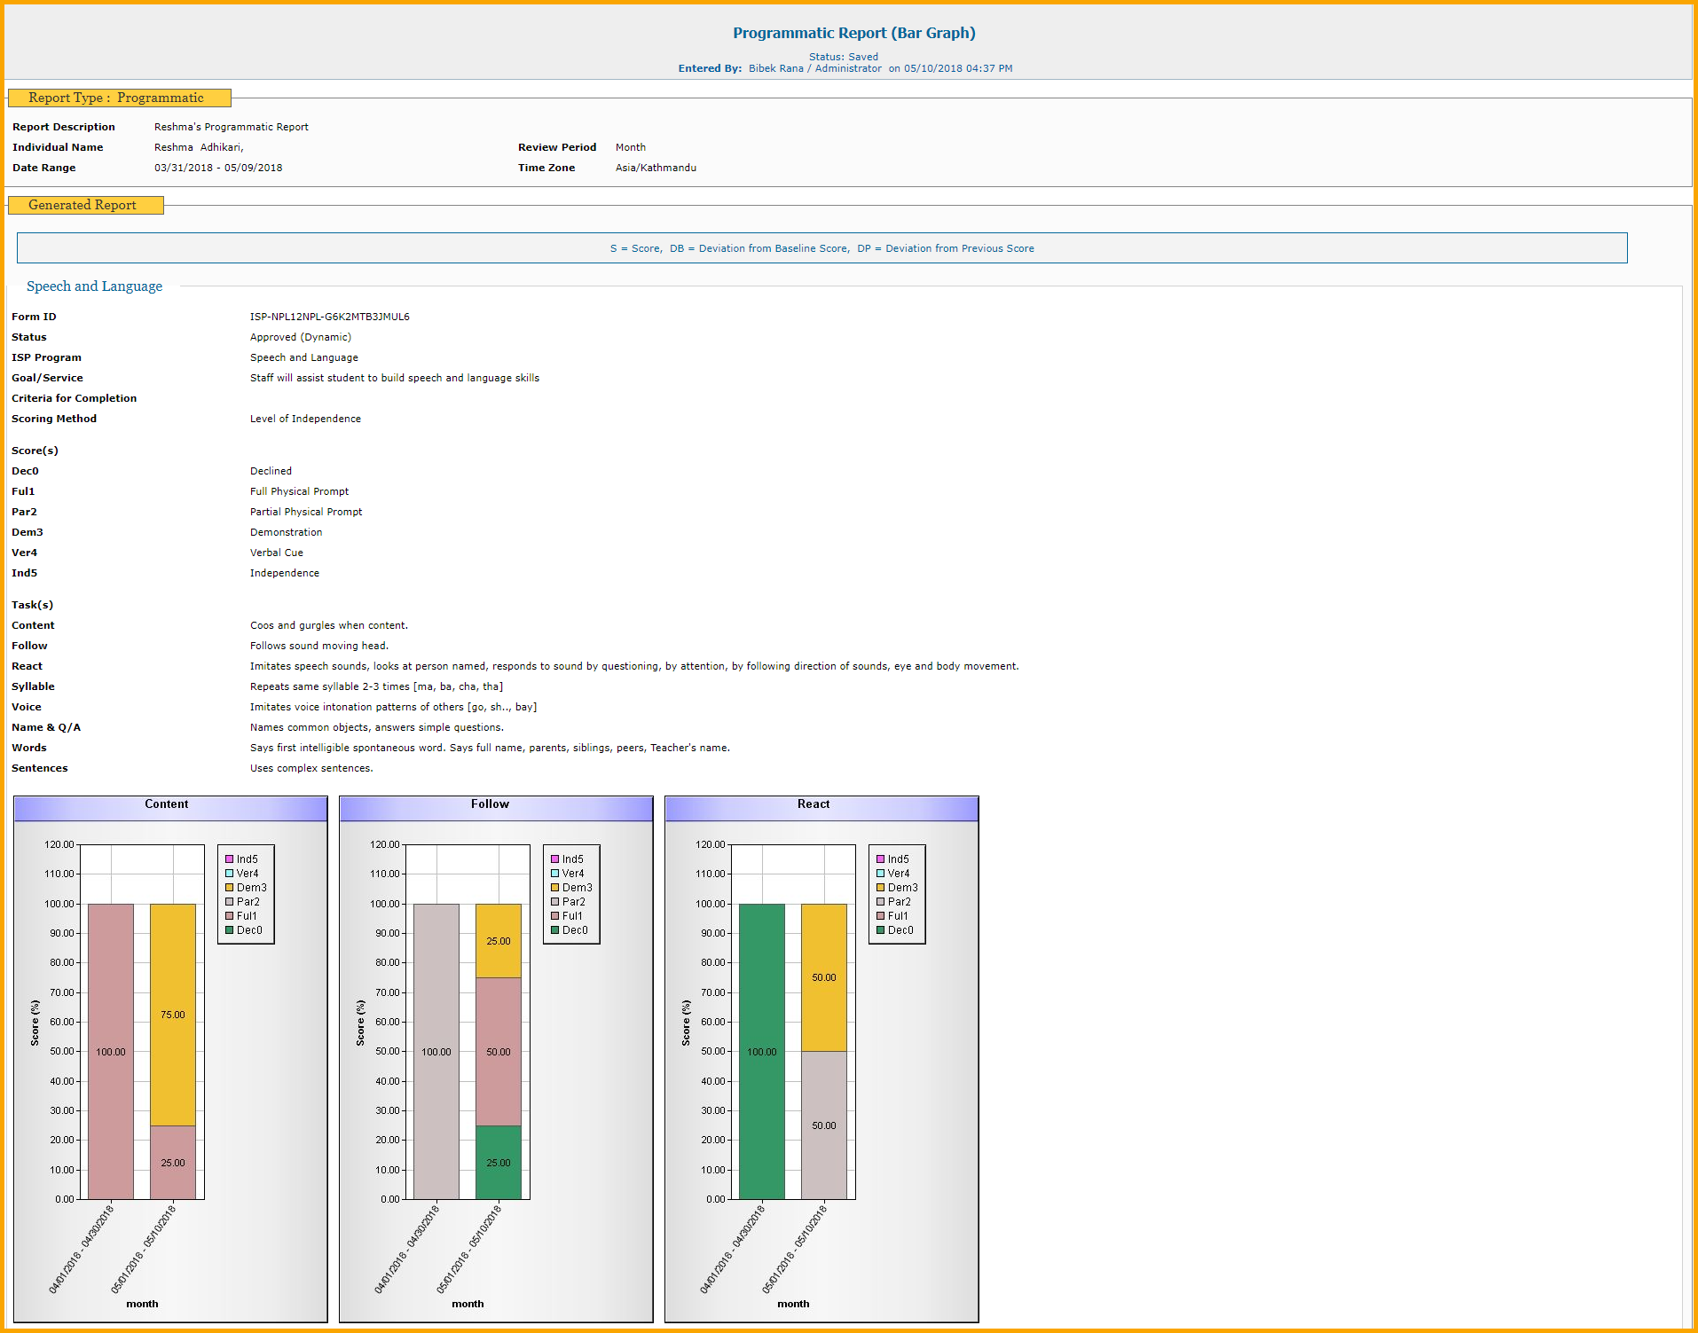This screenshot has width=1698, height=1333.
Task: Click the Verbal Cue score description
Action: pyautogui.click(x=276, y=553)
